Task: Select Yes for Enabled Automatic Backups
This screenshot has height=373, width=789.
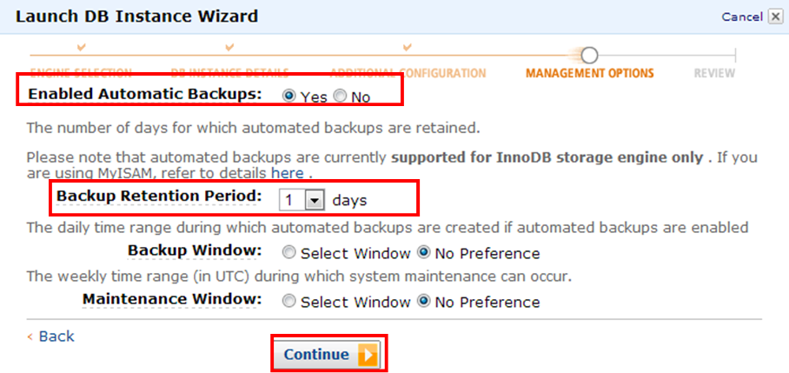Action: tap(288, 97)
